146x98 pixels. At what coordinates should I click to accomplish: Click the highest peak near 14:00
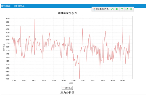[35, 19]
